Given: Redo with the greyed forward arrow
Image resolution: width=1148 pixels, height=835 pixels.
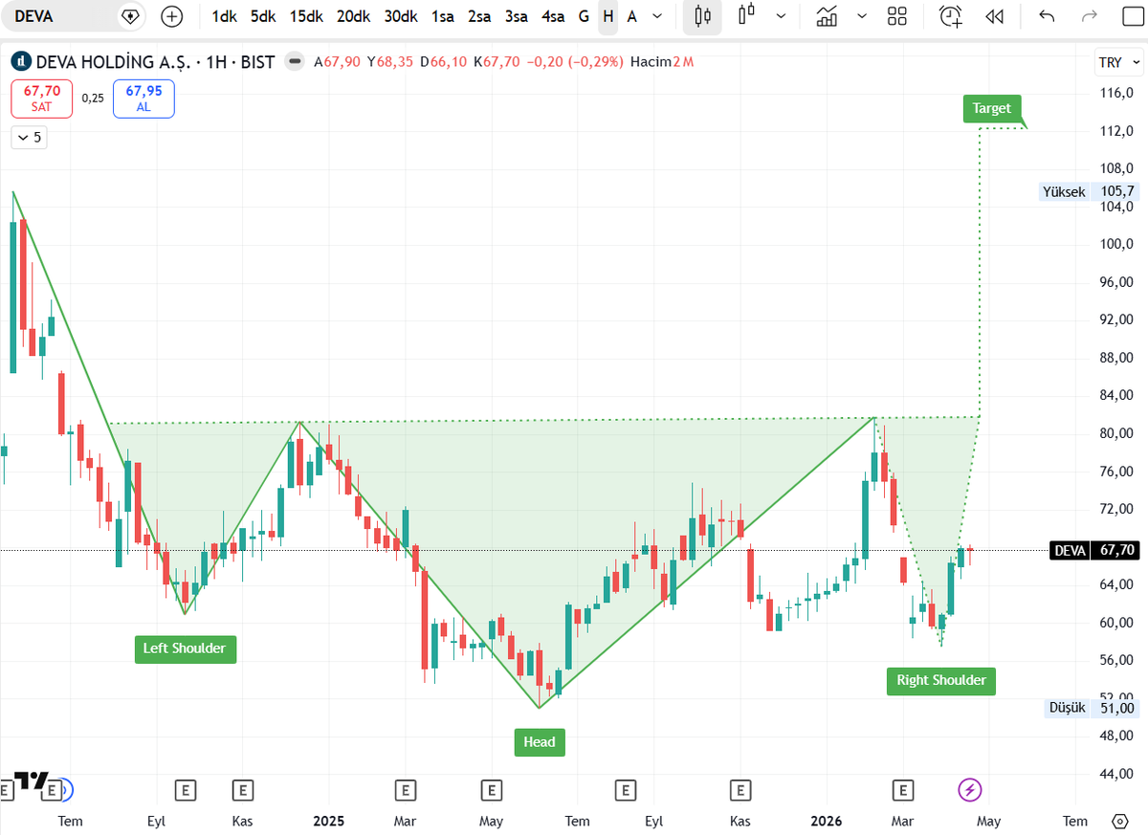Looking at the screenshot, I should click(1089, 16).
